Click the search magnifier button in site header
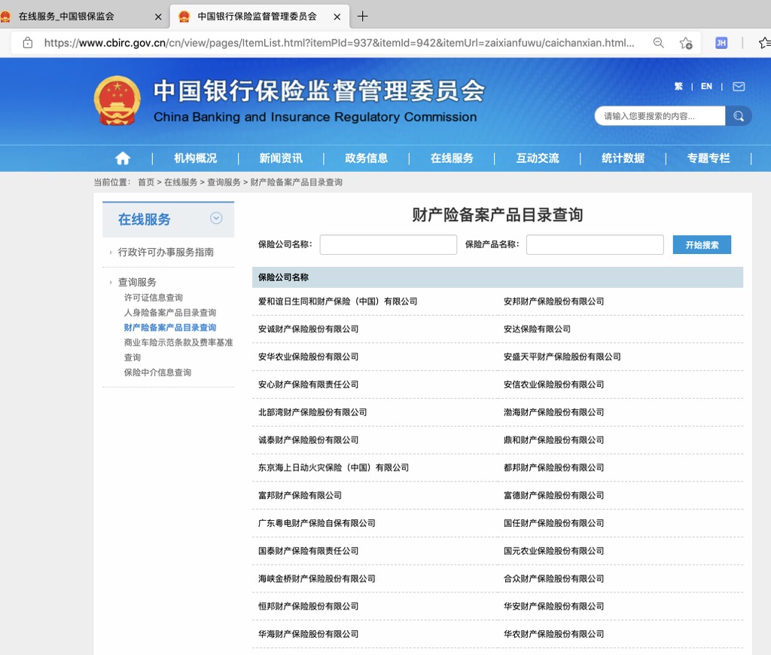Image resolution: width=771 pixels, height=655 pixels. tap(738, 116)
